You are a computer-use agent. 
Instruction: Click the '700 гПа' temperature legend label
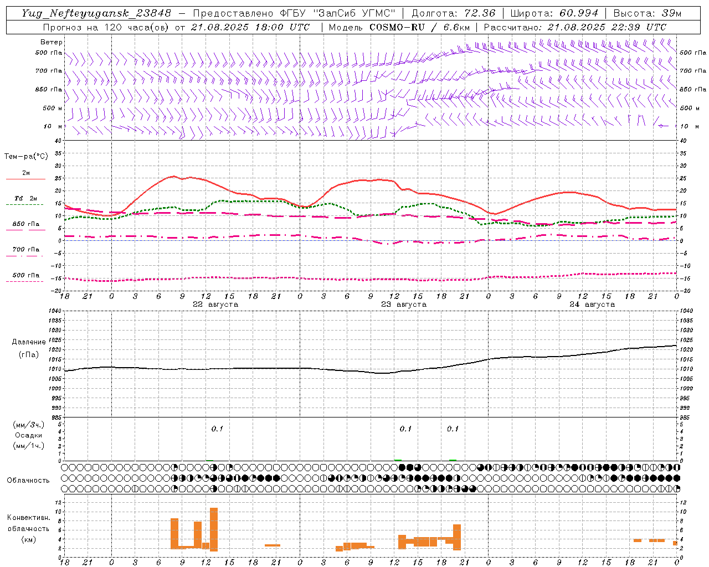pyautogui.click(x=26, y=250)
